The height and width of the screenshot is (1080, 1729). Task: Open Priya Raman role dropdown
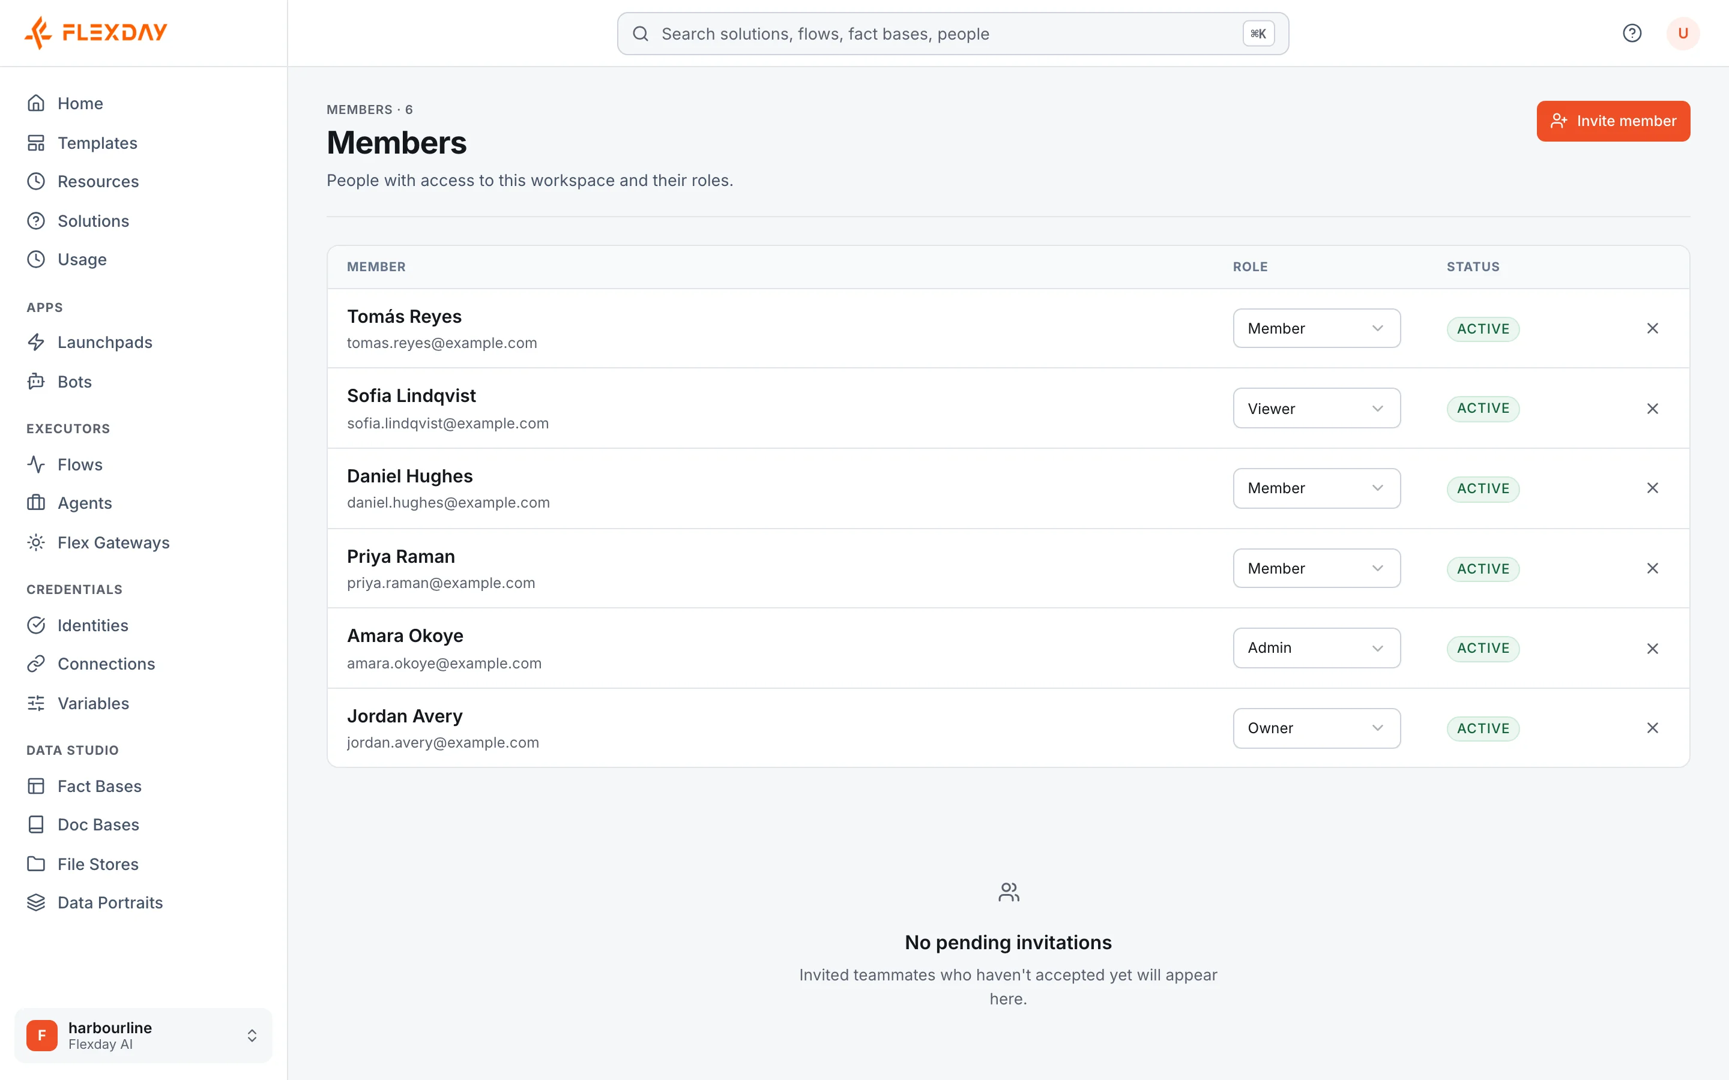coord(1316,569)
